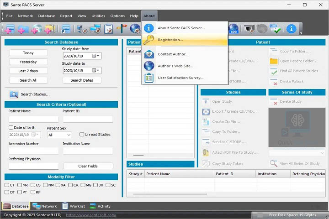The image size is (329, 219).
Task: Click the add DICOM file toolbar icon
Action: tap(10, 29)
